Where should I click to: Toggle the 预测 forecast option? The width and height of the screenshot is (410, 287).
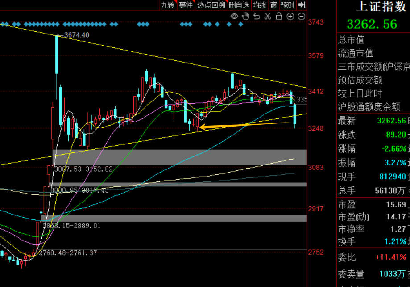point(287,5)
